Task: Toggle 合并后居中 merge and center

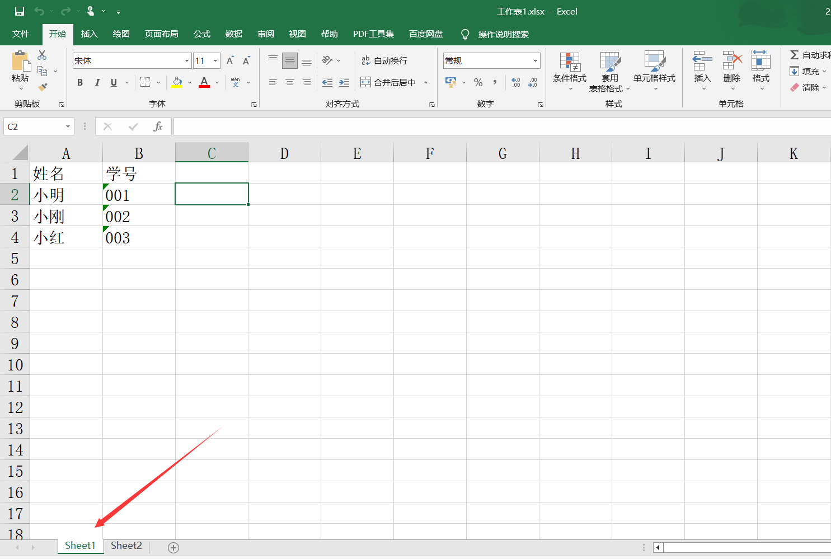Action: coord(388,82)
